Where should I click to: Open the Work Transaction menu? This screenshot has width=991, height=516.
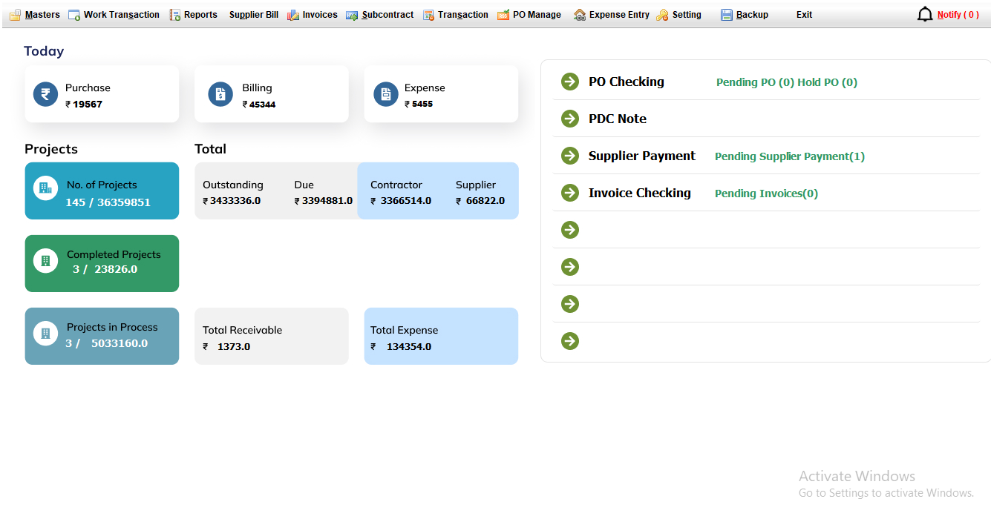pyautogui.click(x=114, y=15)
